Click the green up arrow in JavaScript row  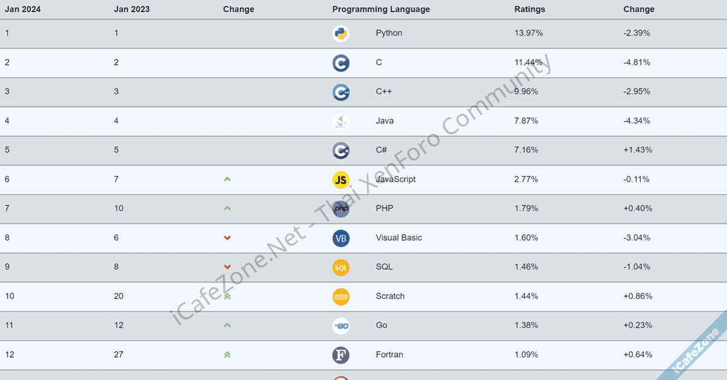pos(227,179)
